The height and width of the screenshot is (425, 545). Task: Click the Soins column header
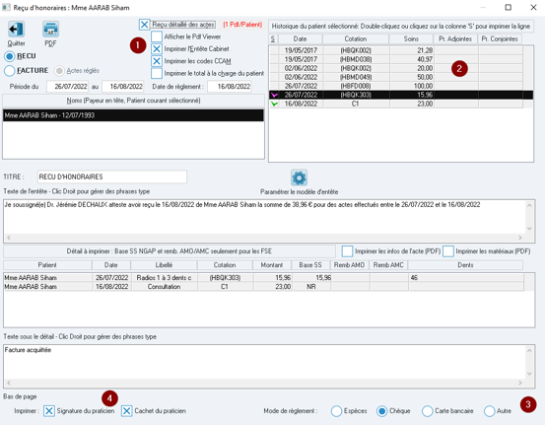point(411,39)
